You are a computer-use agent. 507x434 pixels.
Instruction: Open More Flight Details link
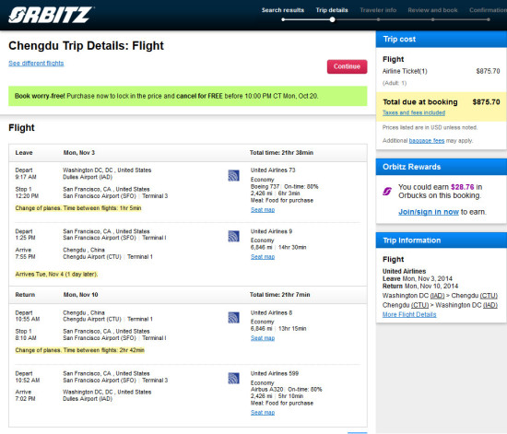pyautogui.click(x=409, y=315)
